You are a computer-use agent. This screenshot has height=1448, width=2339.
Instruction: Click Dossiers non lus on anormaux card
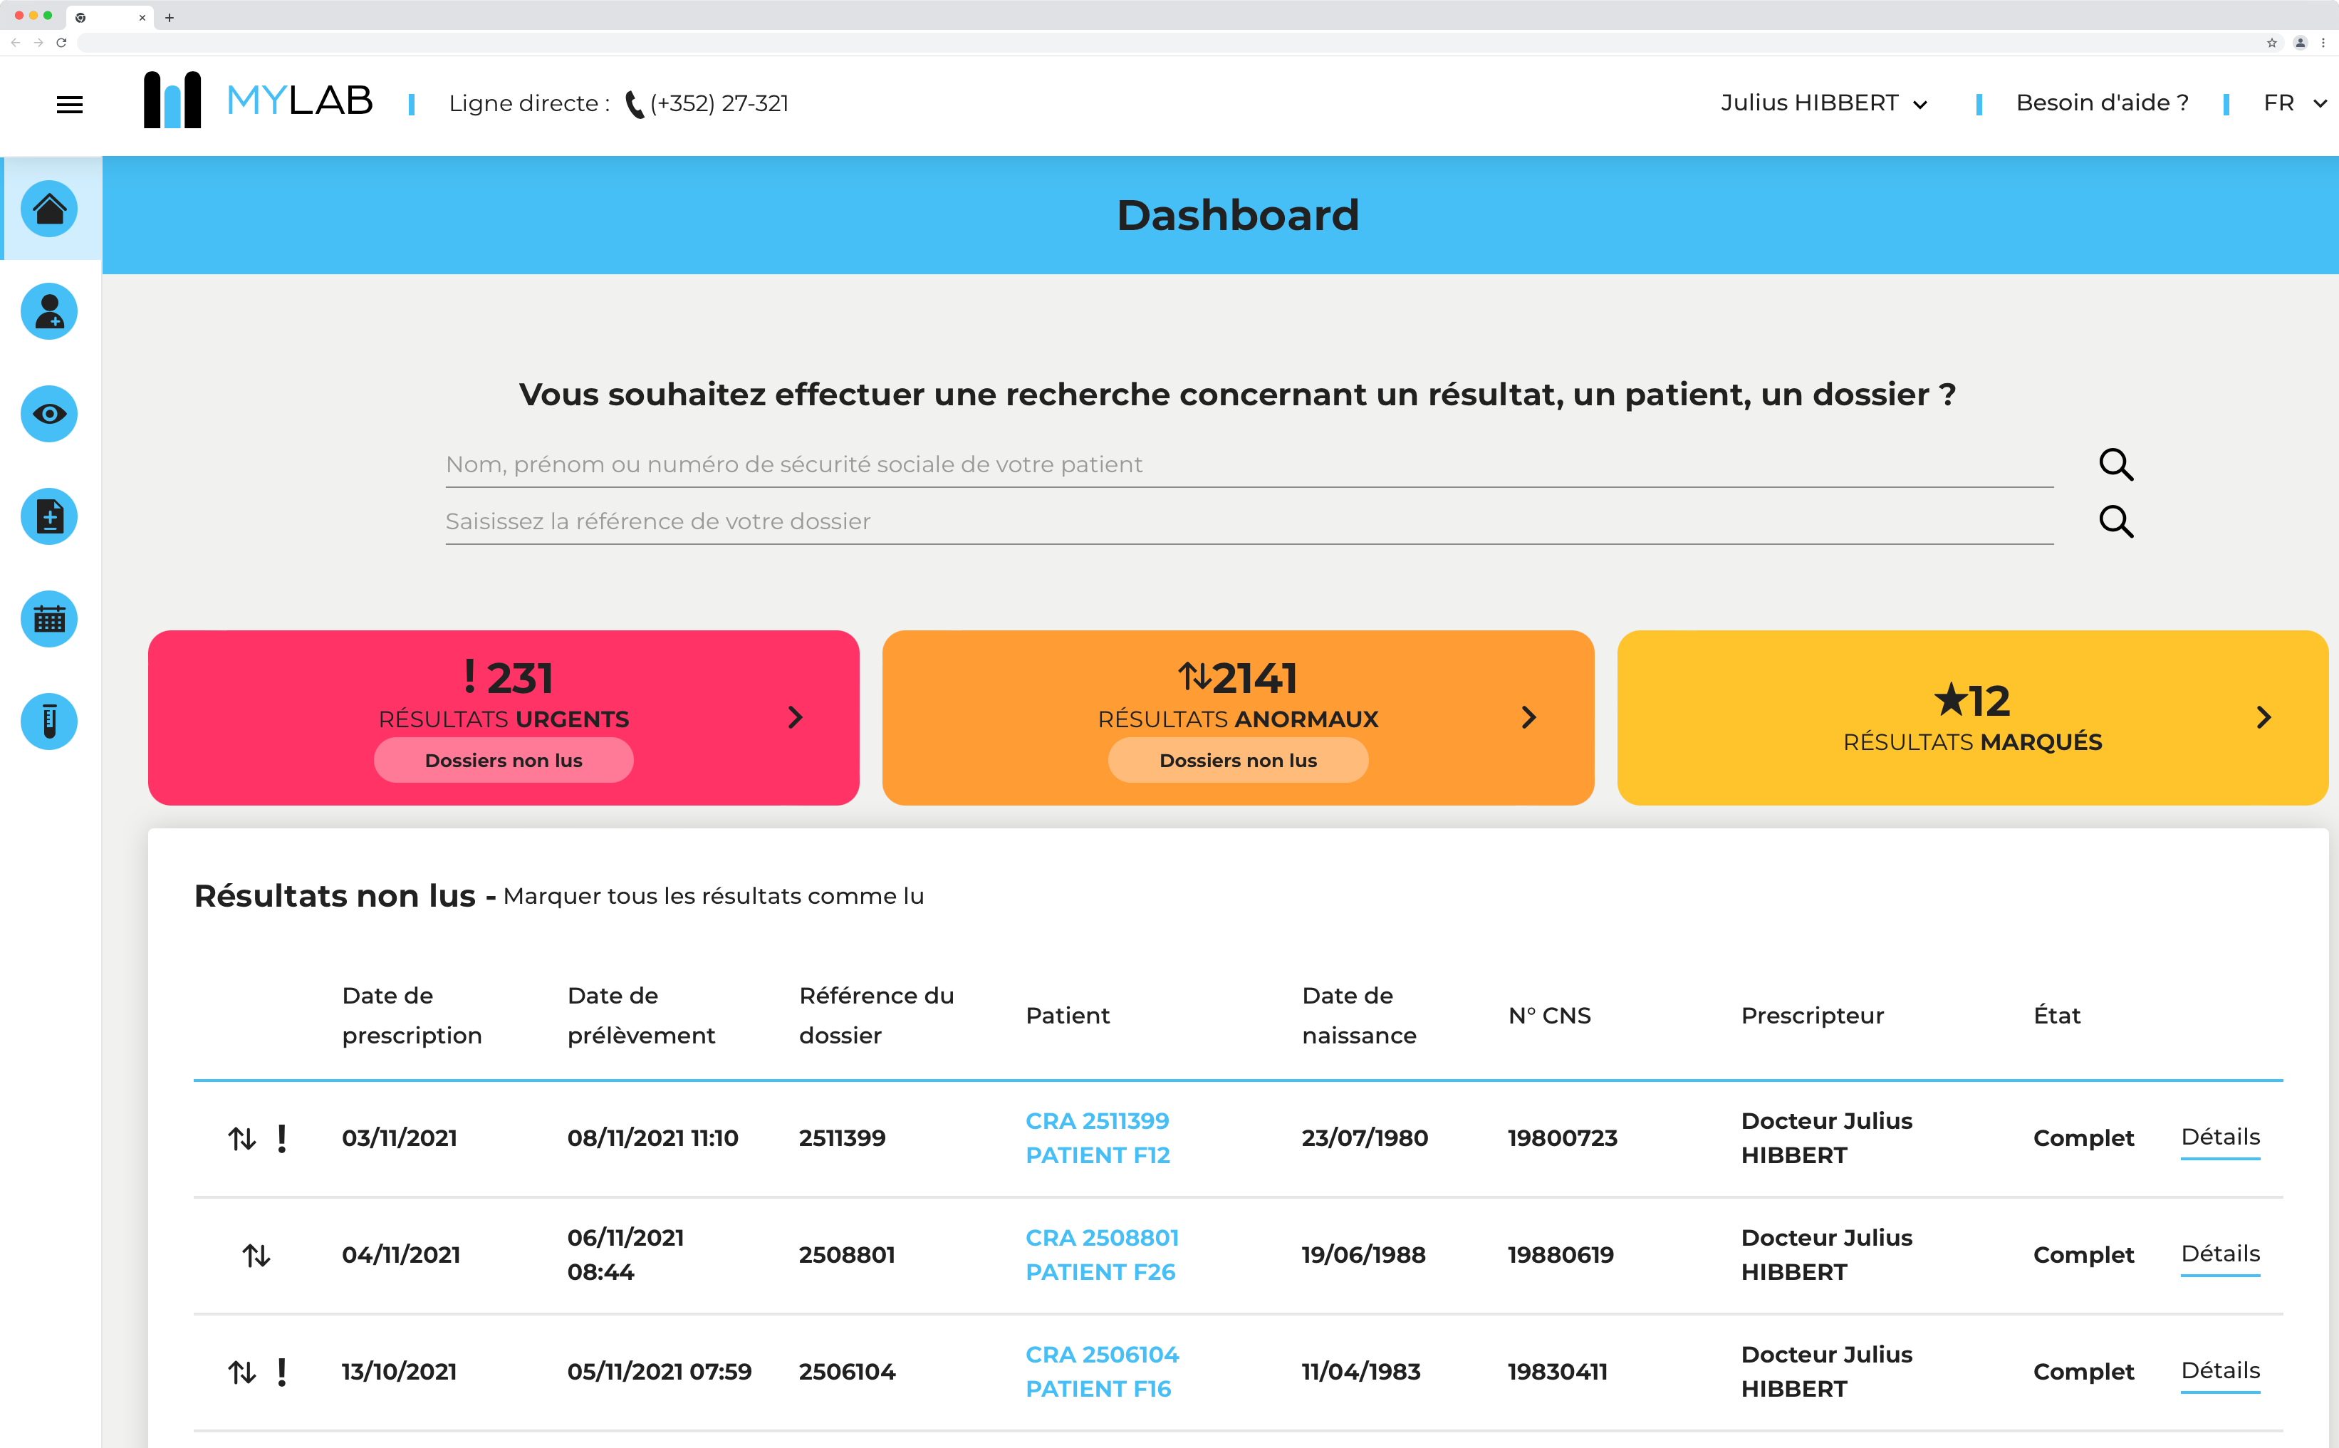(x=1238, y=759)
